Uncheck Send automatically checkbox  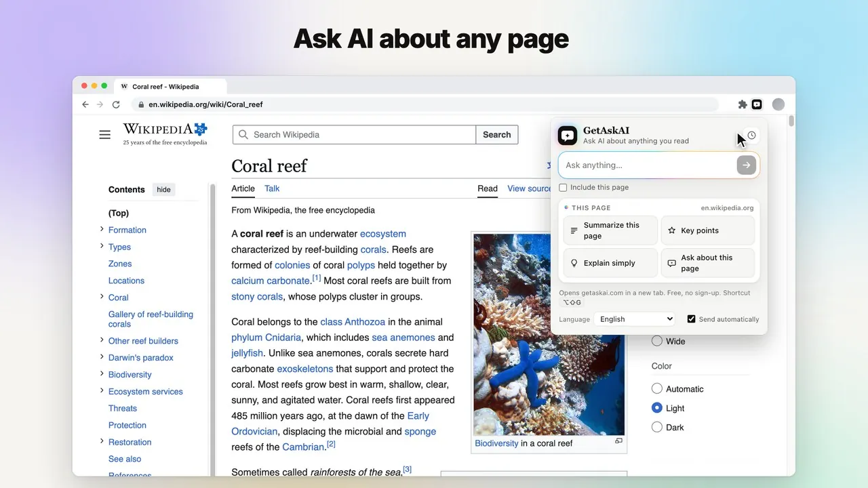coord(691,319)
